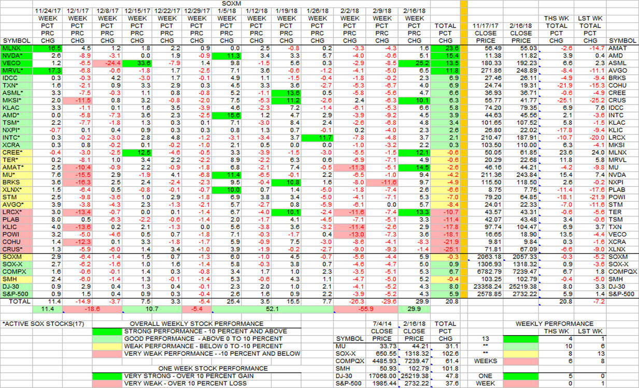The image size is (639, 388).
Task: Click the green 33.6 cell in VECO row
Action: tap(137, 63)
